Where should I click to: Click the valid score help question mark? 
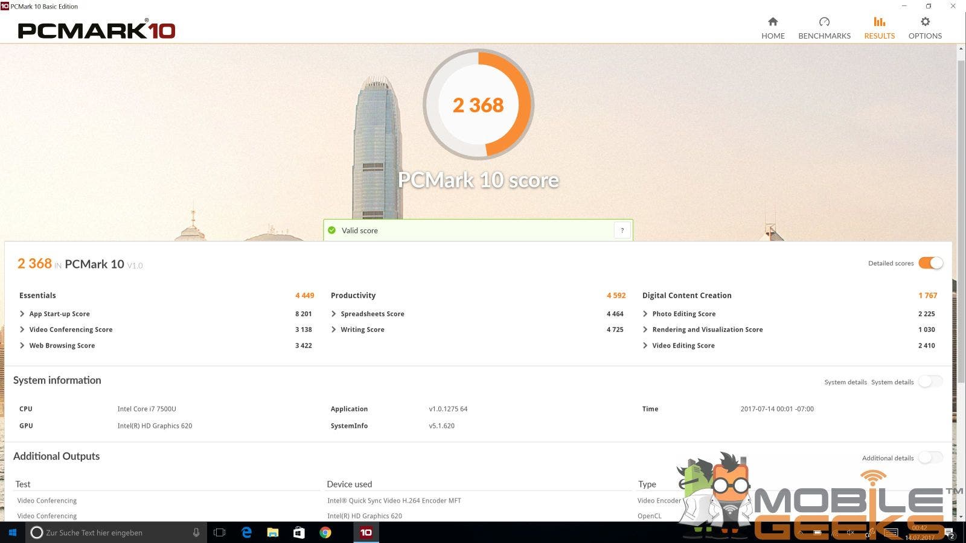(x=622, y=230)
